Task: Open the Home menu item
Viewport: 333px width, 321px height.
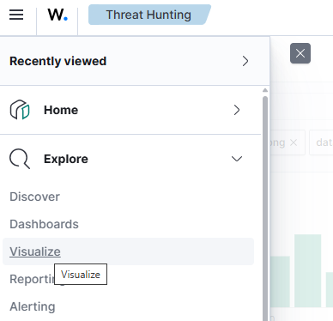Action: coord(61,110)
